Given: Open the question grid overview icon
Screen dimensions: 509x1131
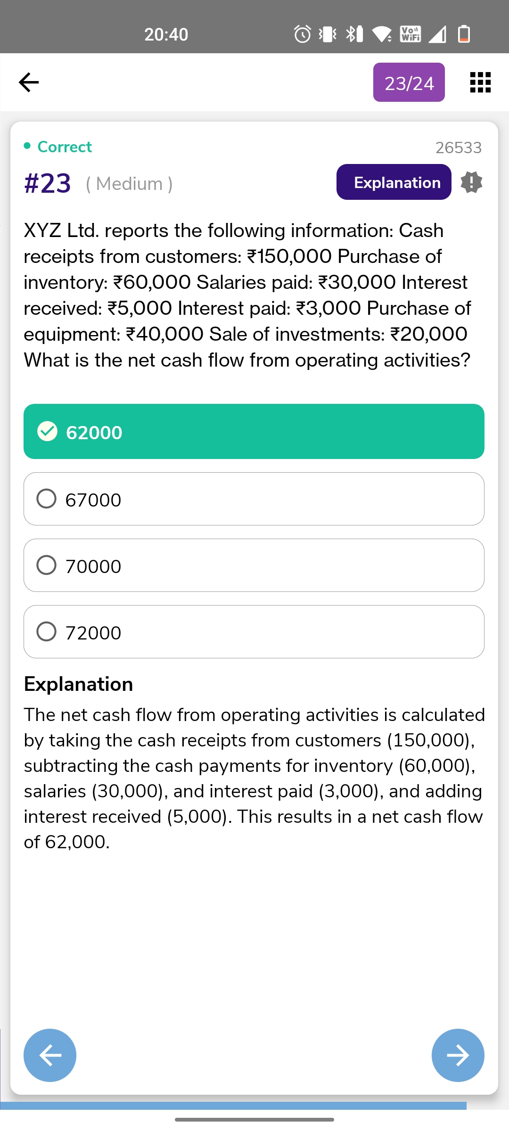Looking at the screenshot, I should click(480, 82).
